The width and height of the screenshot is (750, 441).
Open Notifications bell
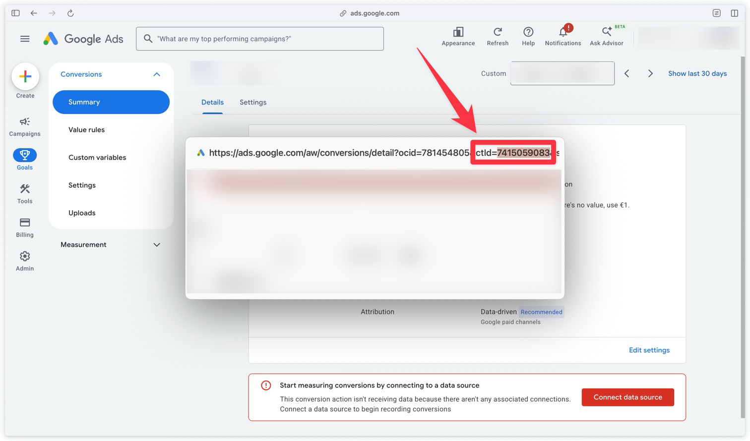pyautogui.click(x=563, y=37)
